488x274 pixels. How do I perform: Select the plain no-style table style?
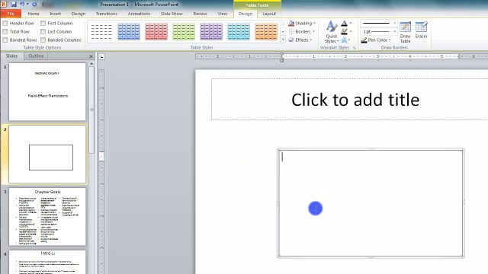pos(101,32)
